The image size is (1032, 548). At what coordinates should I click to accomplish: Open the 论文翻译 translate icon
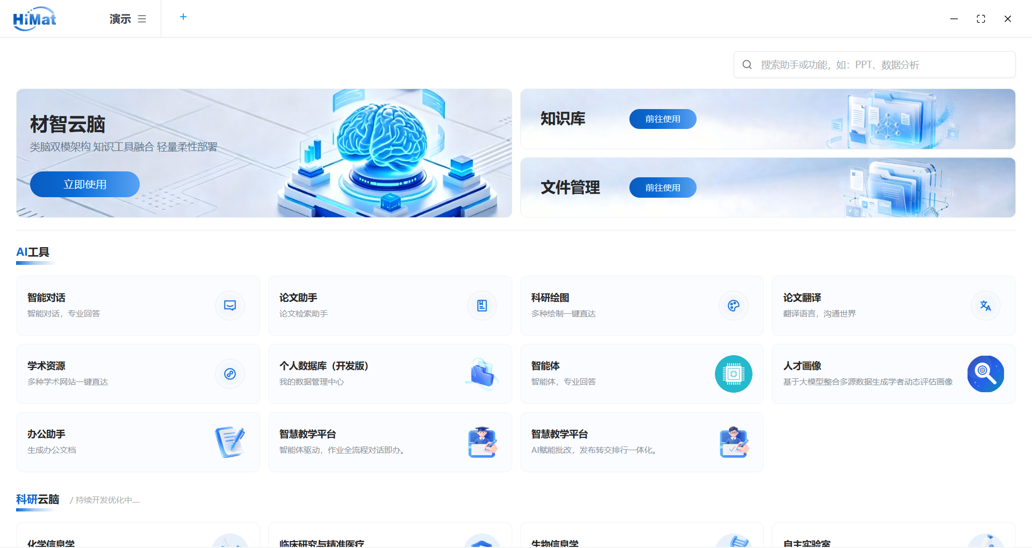click(x=985, y=306)
